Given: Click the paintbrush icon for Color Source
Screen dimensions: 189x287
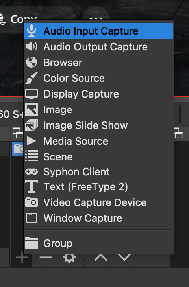Looking at the screenshot, I should (31, 78).
